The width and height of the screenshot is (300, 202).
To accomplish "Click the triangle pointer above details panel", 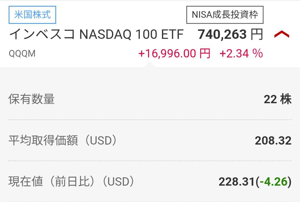I will (x=150, y=65).
